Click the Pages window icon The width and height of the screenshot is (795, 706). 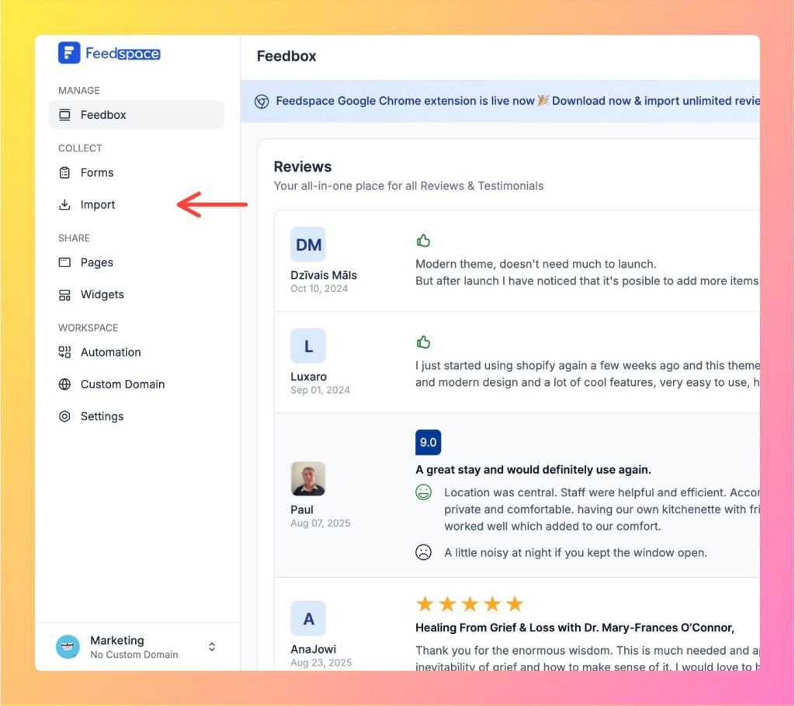pos(64,263)
